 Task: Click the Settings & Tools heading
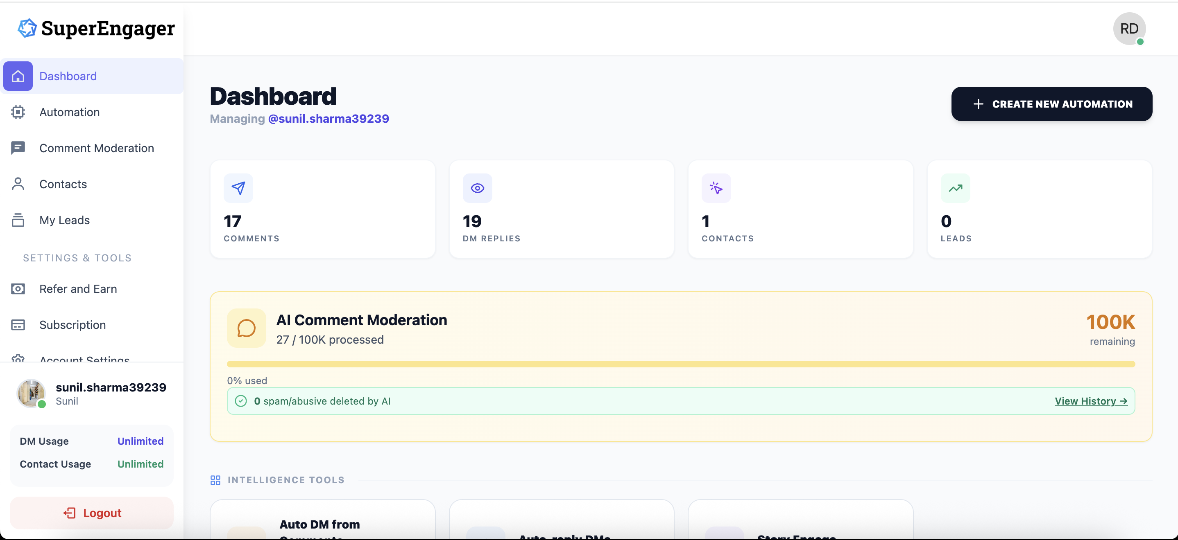pyautogui.click(x=77, y=258)
